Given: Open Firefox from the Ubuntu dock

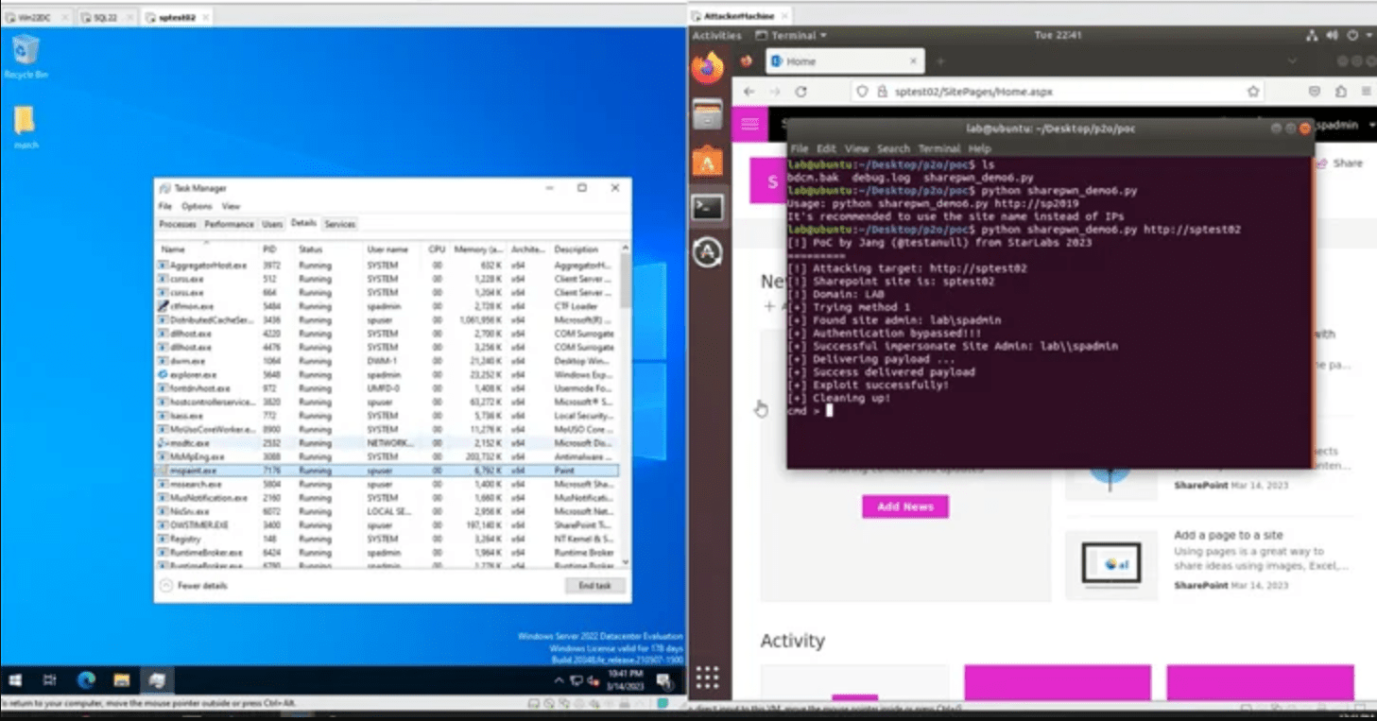Looking at the screenshot, I should (708, 68).
